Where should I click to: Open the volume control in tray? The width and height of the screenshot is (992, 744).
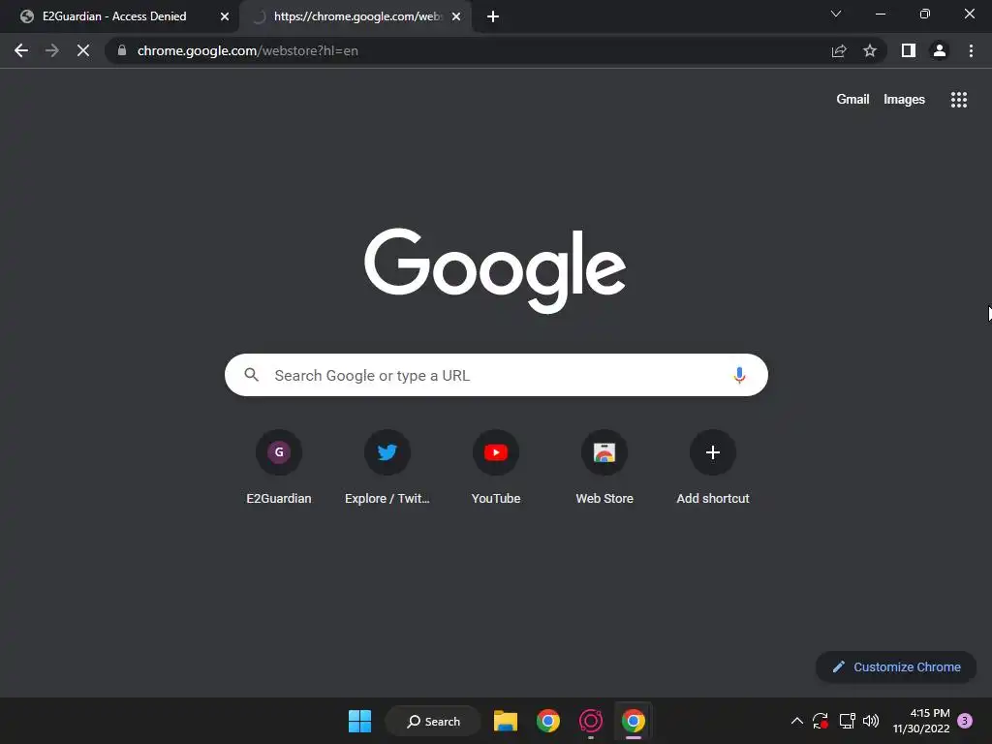pos(871,721)
